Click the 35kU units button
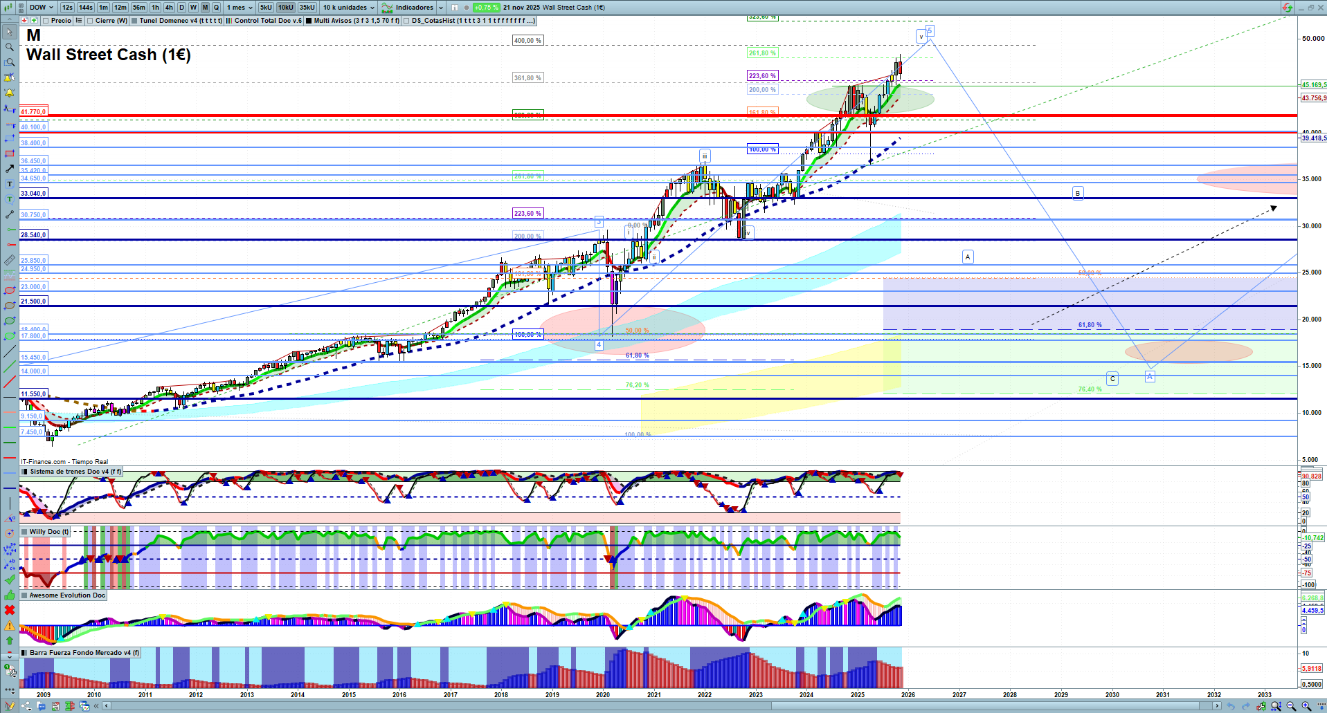 tap(307, 8)
